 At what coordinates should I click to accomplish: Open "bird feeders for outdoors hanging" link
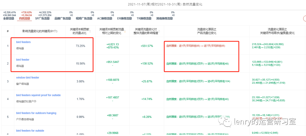point(36,113)
